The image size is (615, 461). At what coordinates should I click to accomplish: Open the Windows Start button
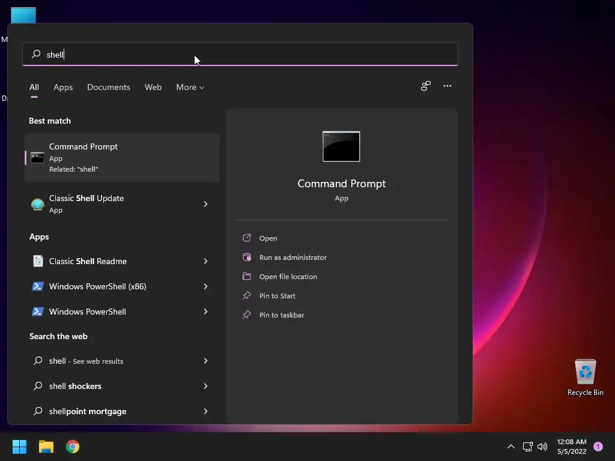point(19,447)
